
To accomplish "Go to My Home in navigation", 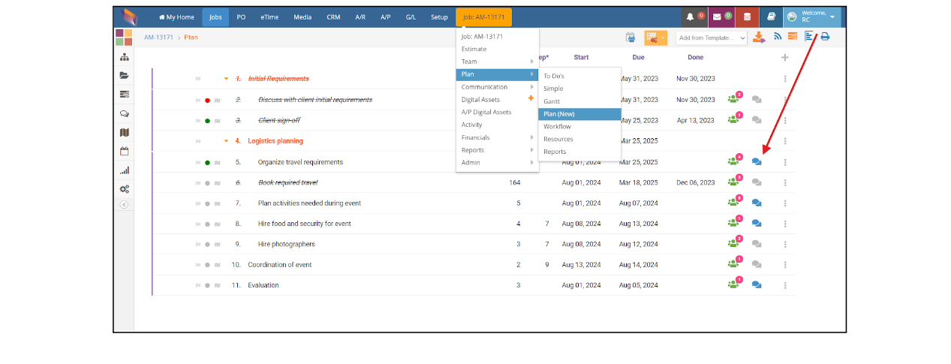I will [x=176, y=17].
